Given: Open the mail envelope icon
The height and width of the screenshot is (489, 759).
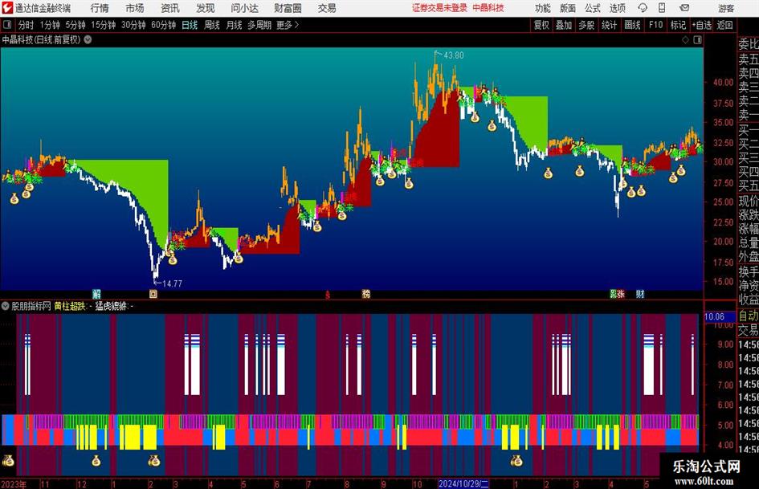Looking at the screenshot, I should tap(684, 8).
